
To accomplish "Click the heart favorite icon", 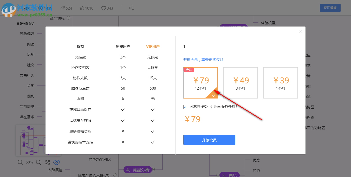I will [103, 8].
